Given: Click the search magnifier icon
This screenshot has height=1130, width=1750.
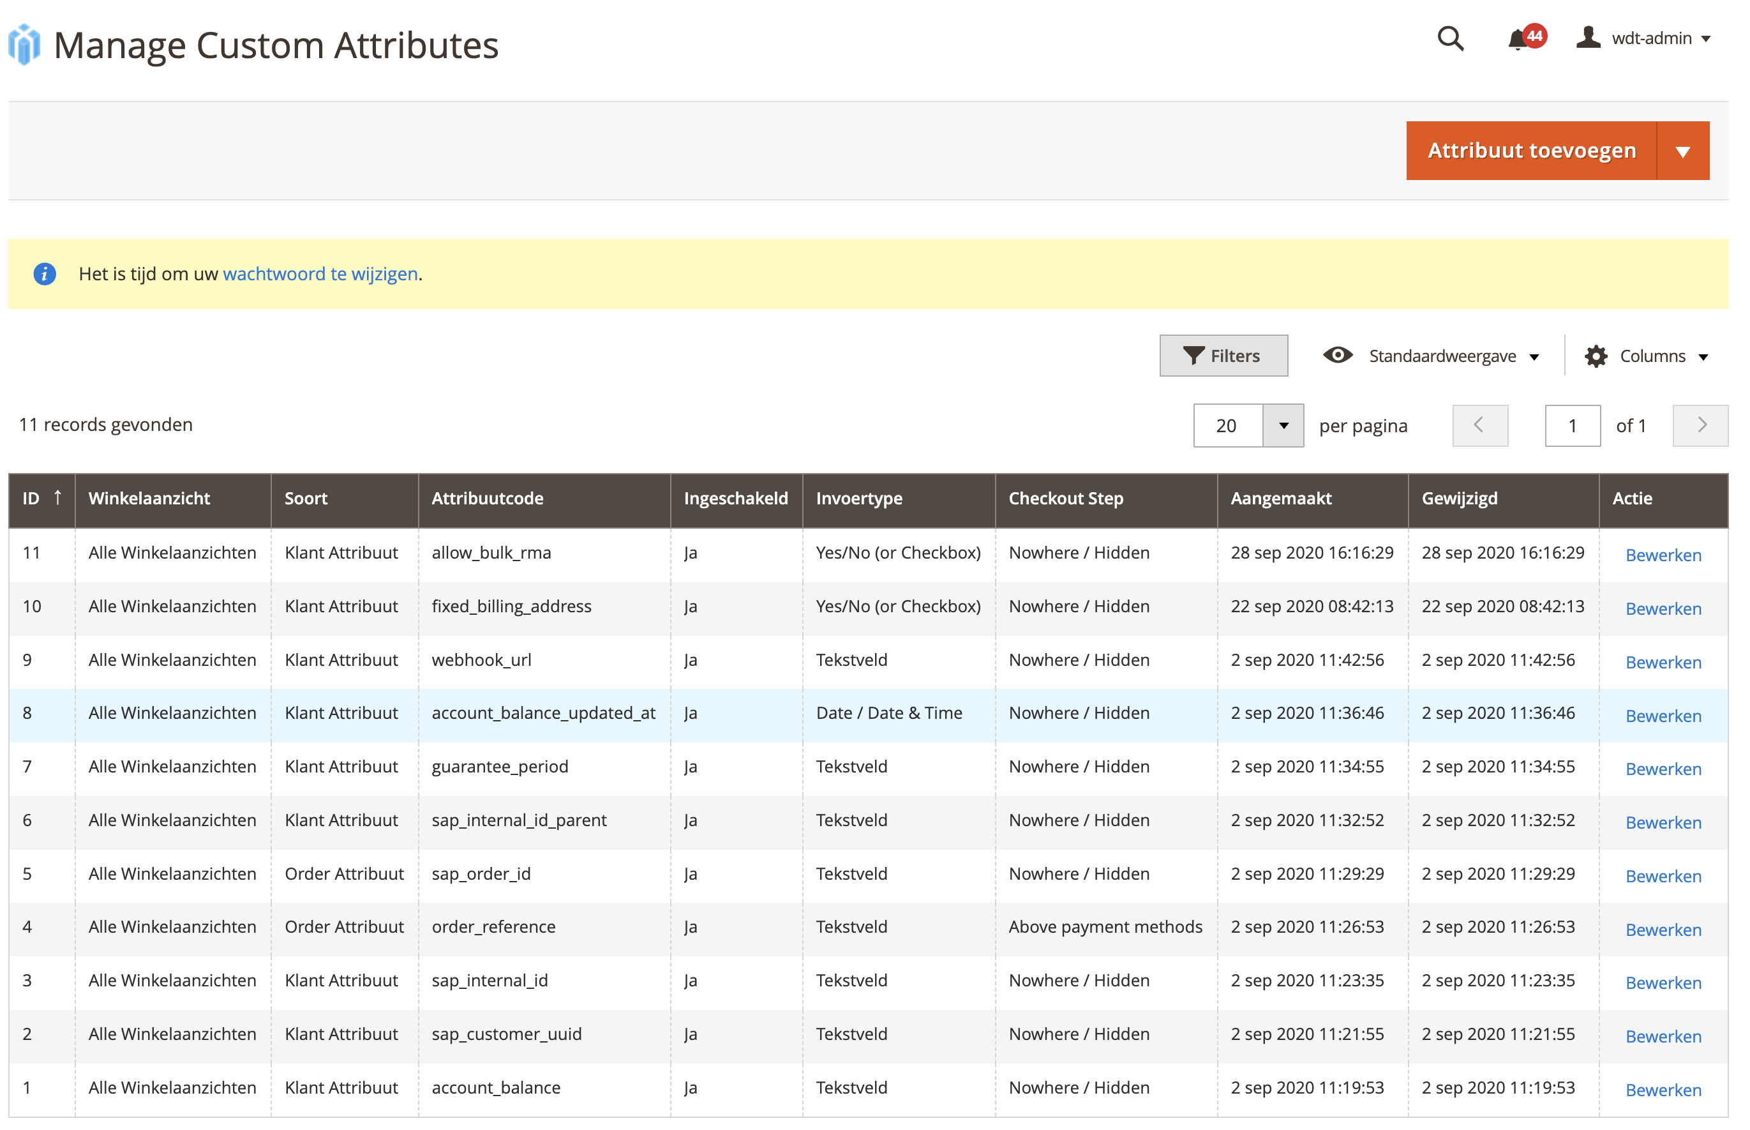Looking at the screenshot, I should 1449,38.
